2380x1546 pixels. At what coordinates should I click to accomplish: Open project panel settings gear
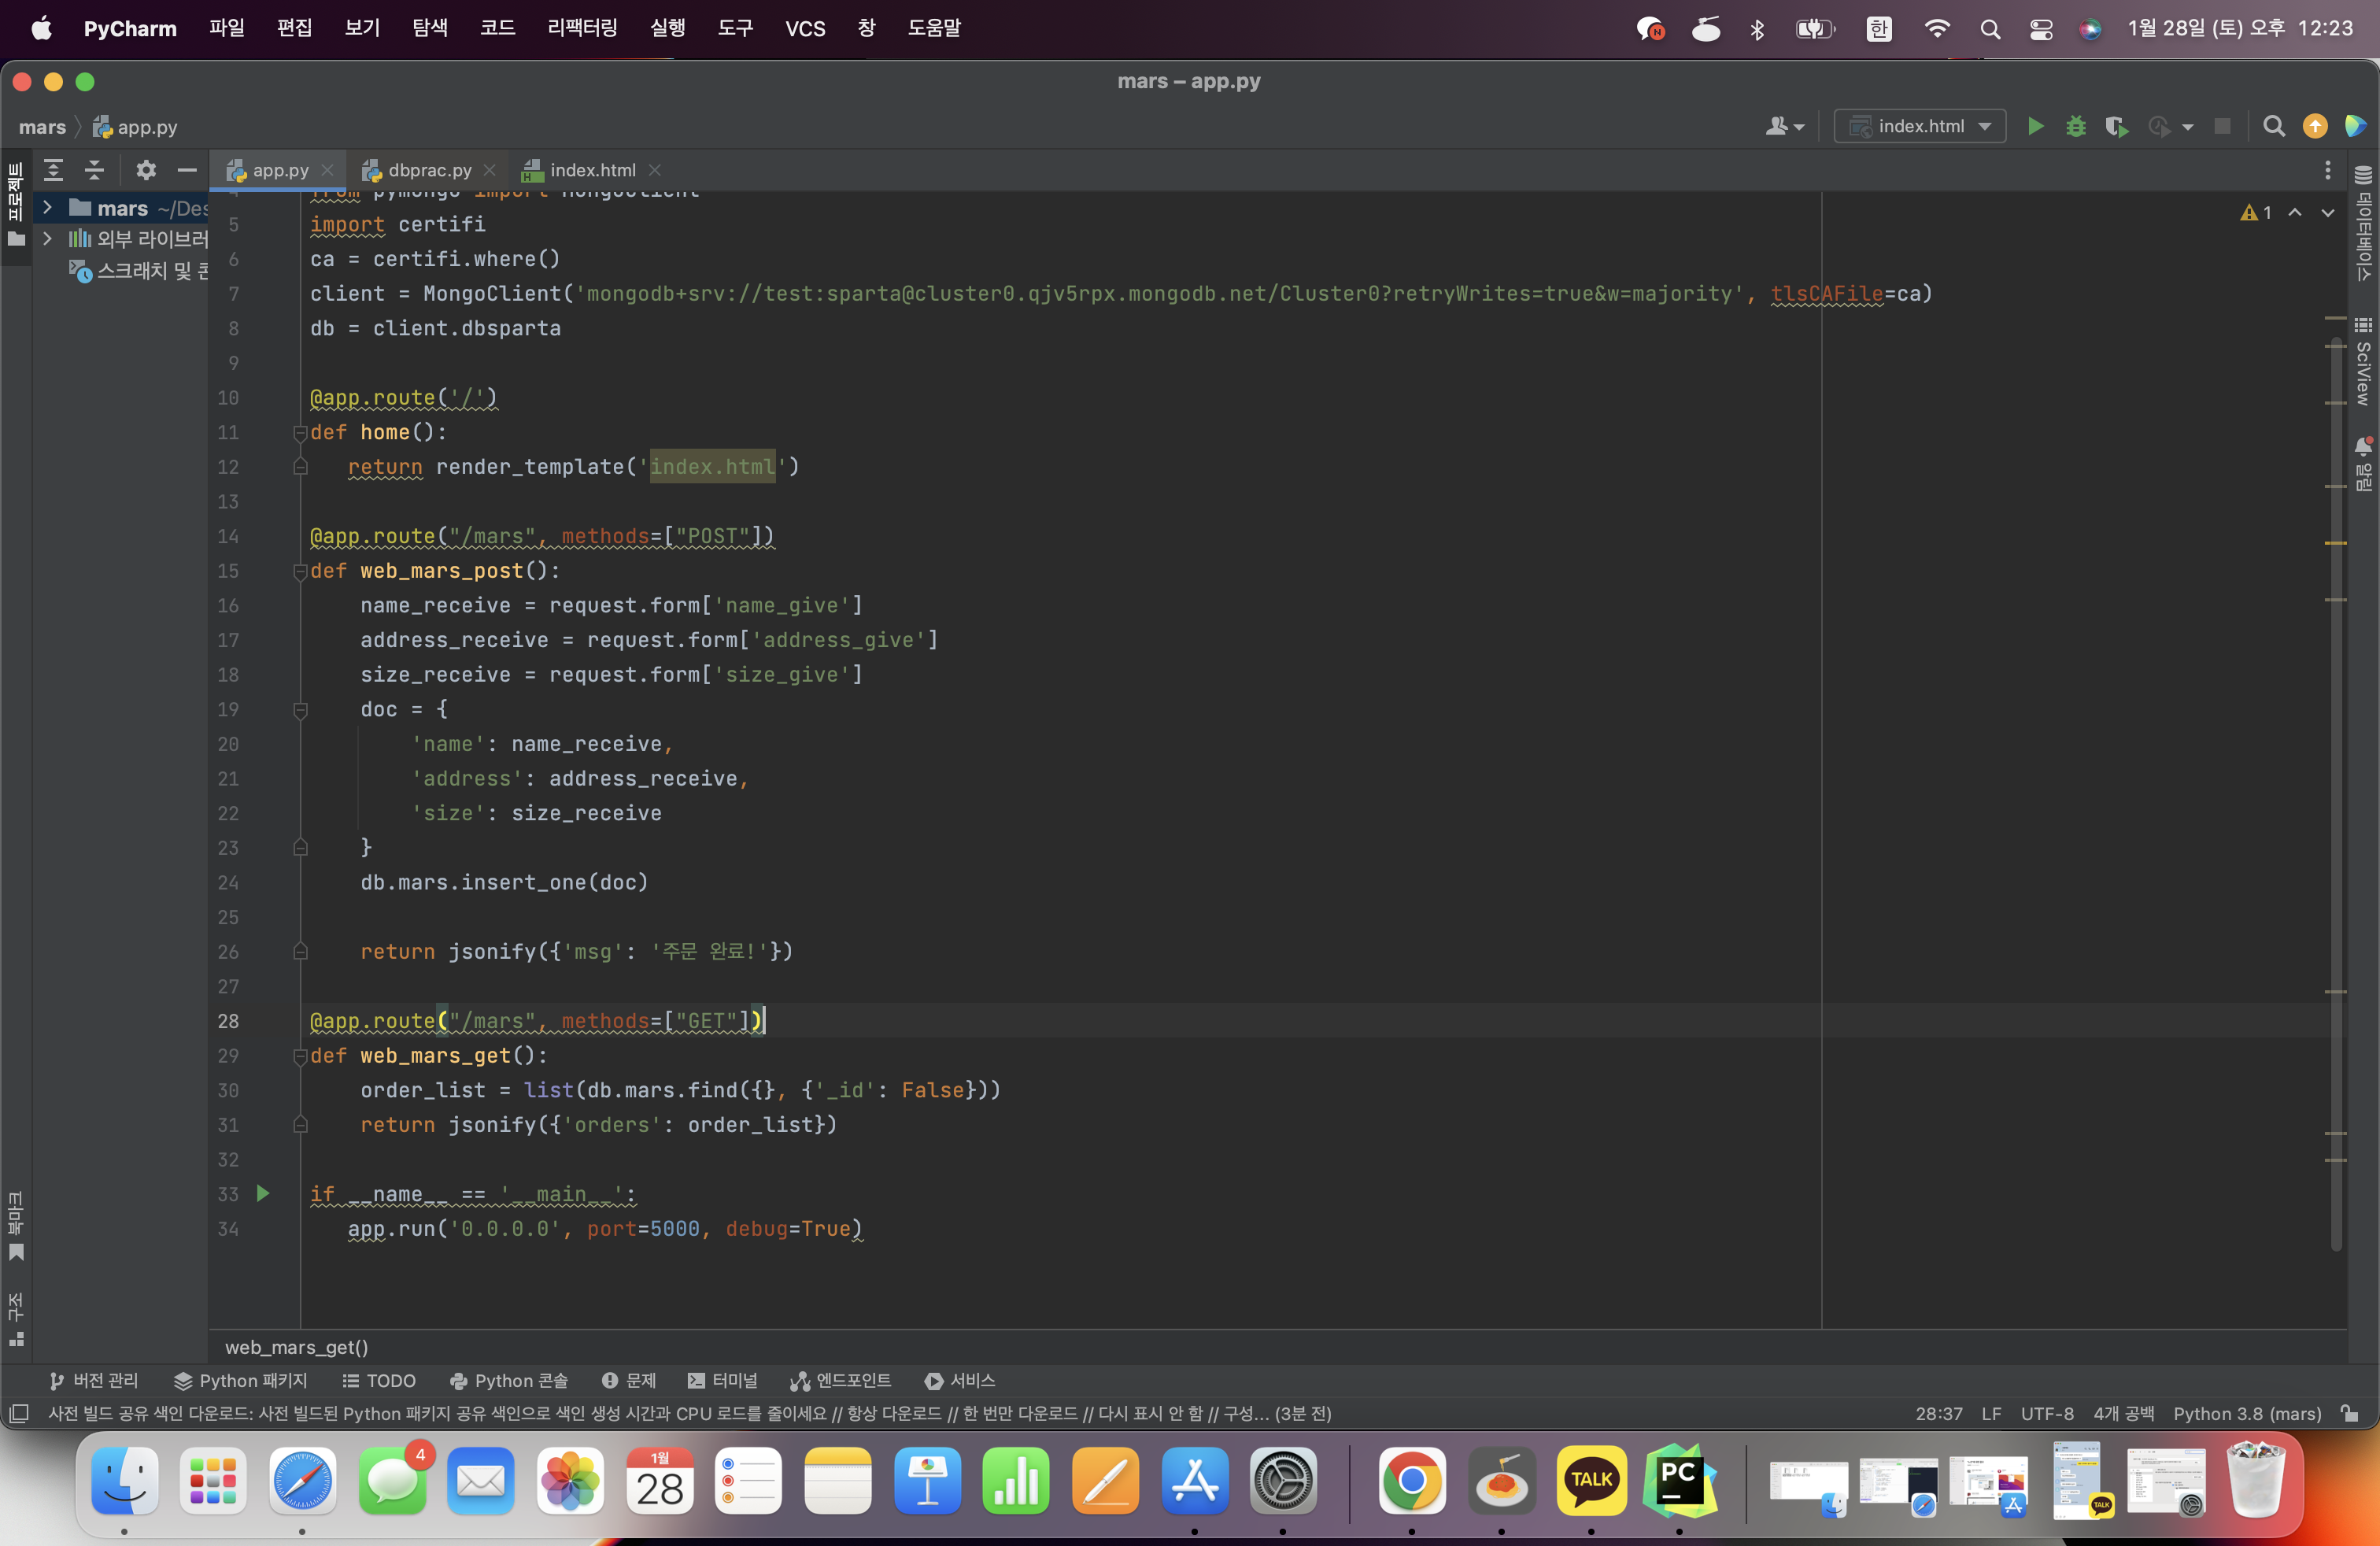146,170
